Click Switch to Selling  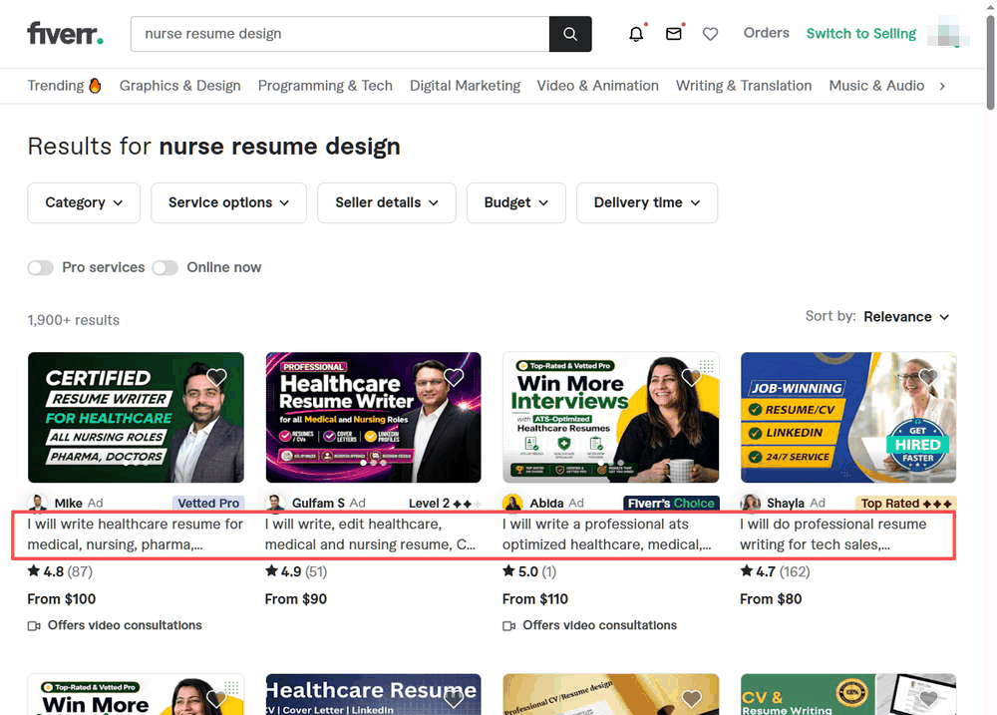pyautogui.click(x=861, y=33)
